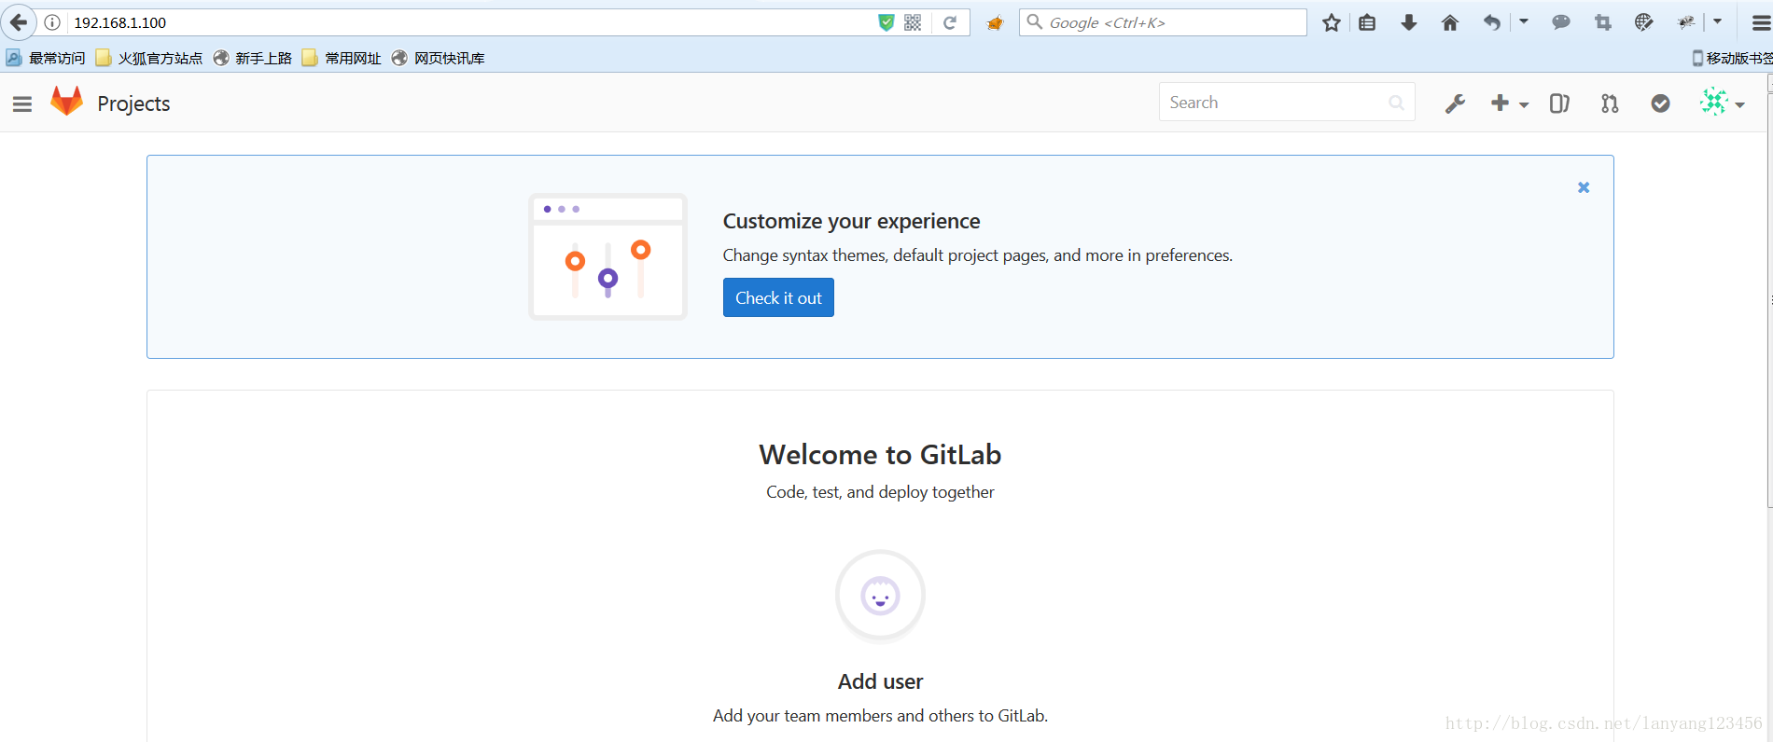Open the Merge requests icon
The image size is (1773, 742).
(1610, 103)
